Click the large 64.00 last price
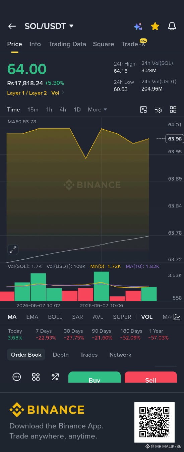 pos(27,69)
